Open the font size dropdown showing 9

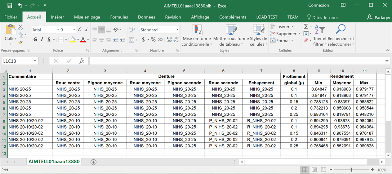(74, 30)
